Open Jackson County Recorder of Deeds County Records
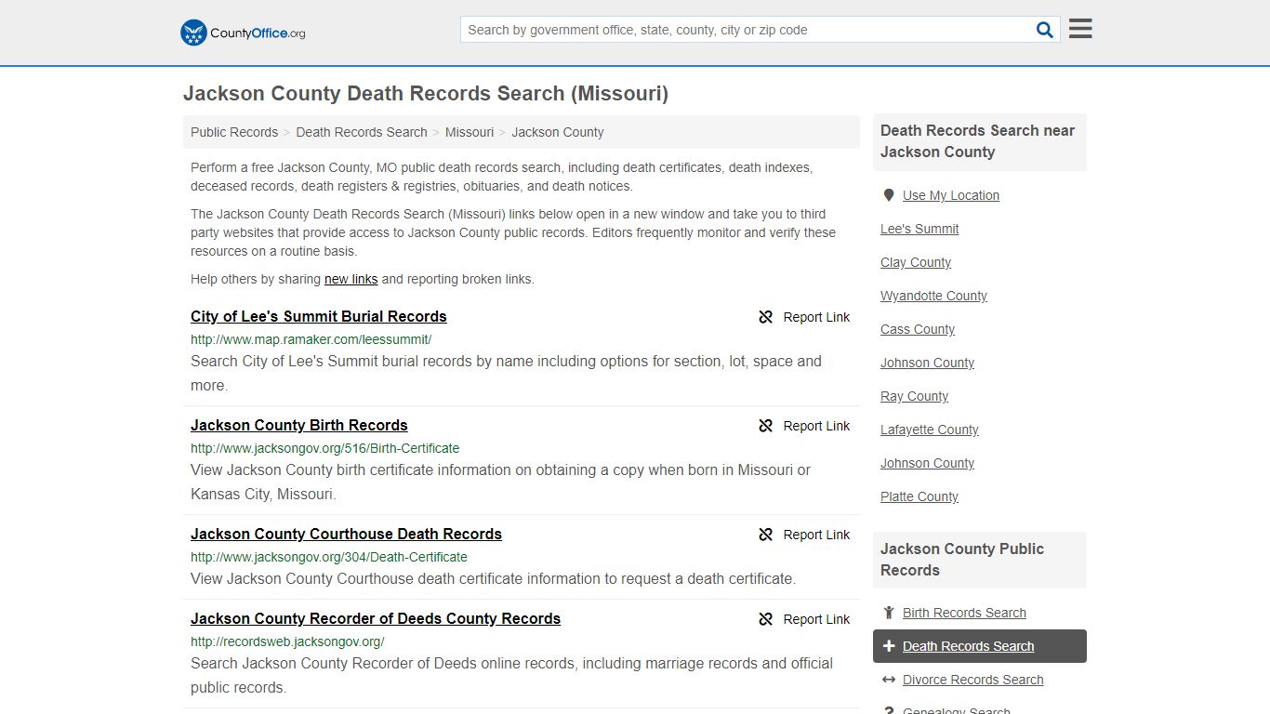Viewport: 1270px width, 714px height. (x=376, y=618)
